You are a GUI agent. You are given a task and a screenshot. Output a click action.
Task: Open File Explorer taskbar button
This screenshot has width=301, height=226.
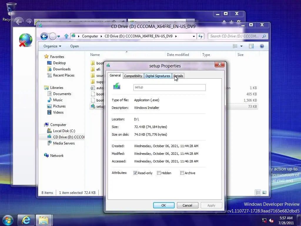tap(44, 220)
